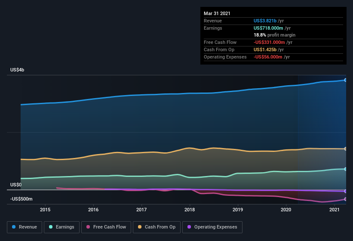Click the Cash From Op tooltip label
353x241 pixels.
(x=219, y=49)
